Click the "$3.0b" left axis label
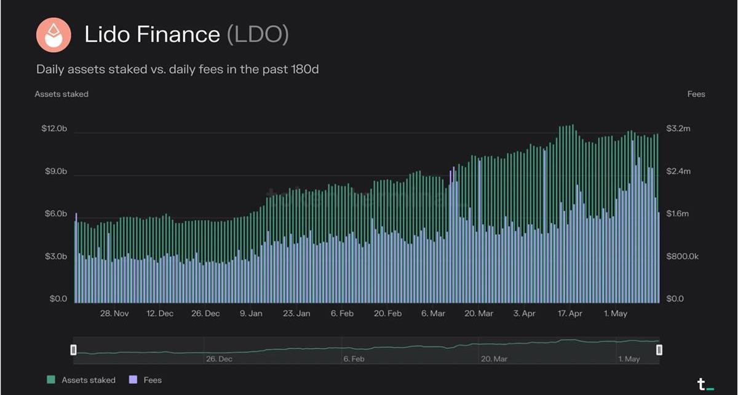 point(56,256)
